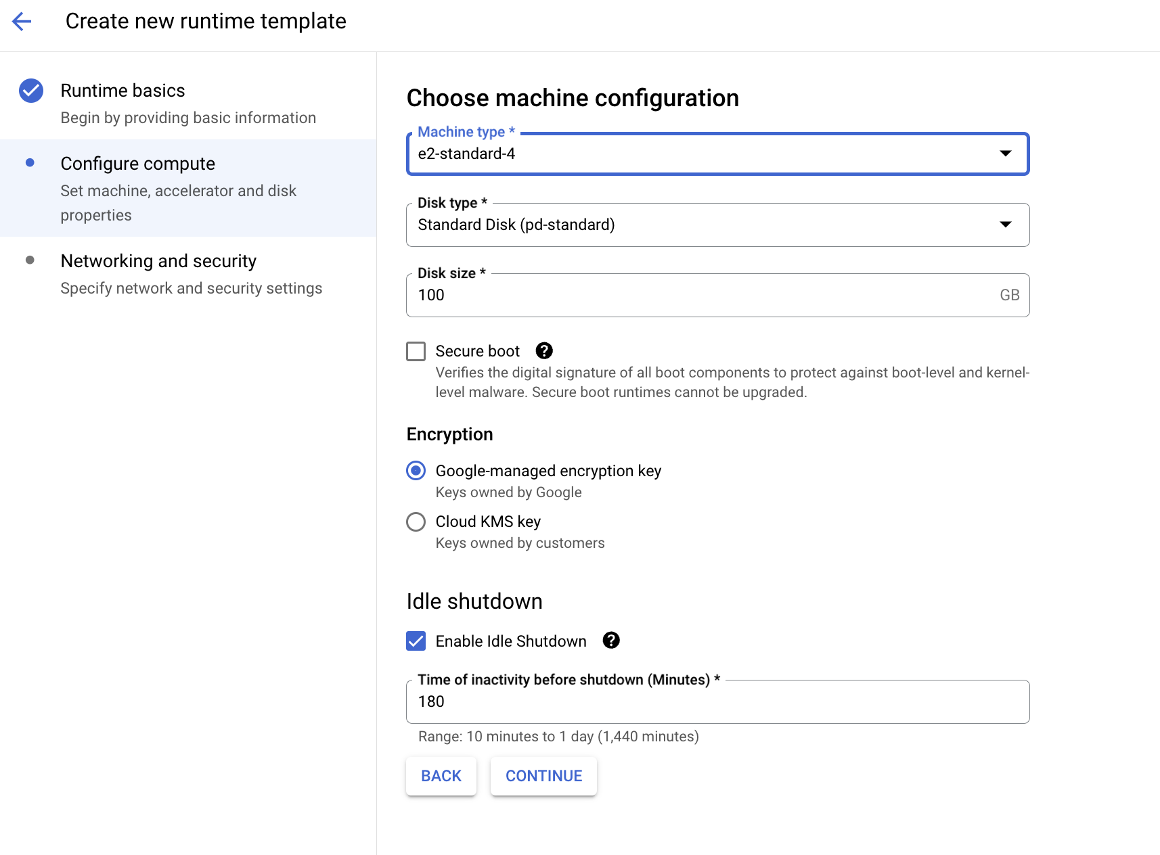Enable the Secure boot checkbox
The height and width of the screenshot is (855, 1160).
[x=416, y=350]
